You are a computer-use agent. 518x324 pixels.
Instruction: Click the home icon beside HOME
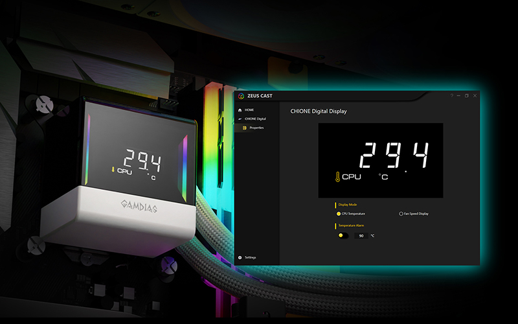(240, 110)
